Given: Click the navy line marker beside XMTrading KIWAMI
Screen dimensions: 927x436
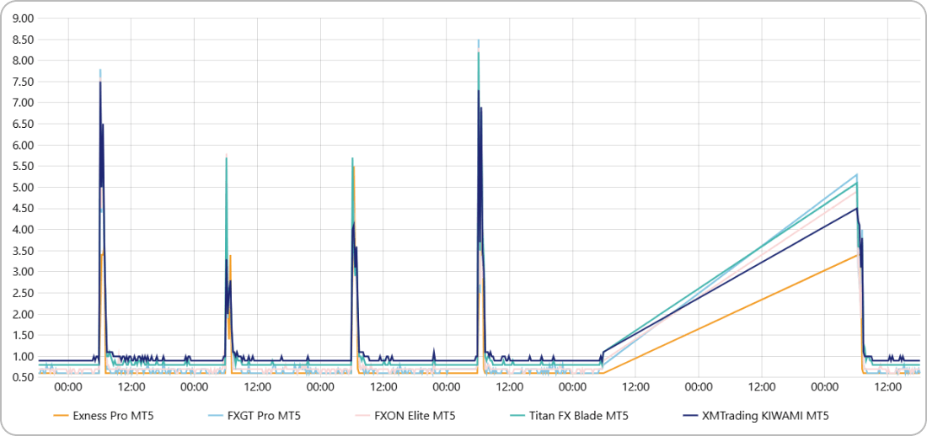Looking at the screenshot, I should point(689,415).
